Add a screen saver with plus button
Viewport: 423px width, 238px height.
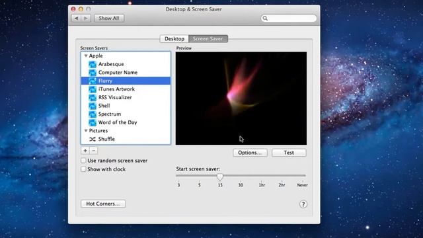tap(85, 151)
